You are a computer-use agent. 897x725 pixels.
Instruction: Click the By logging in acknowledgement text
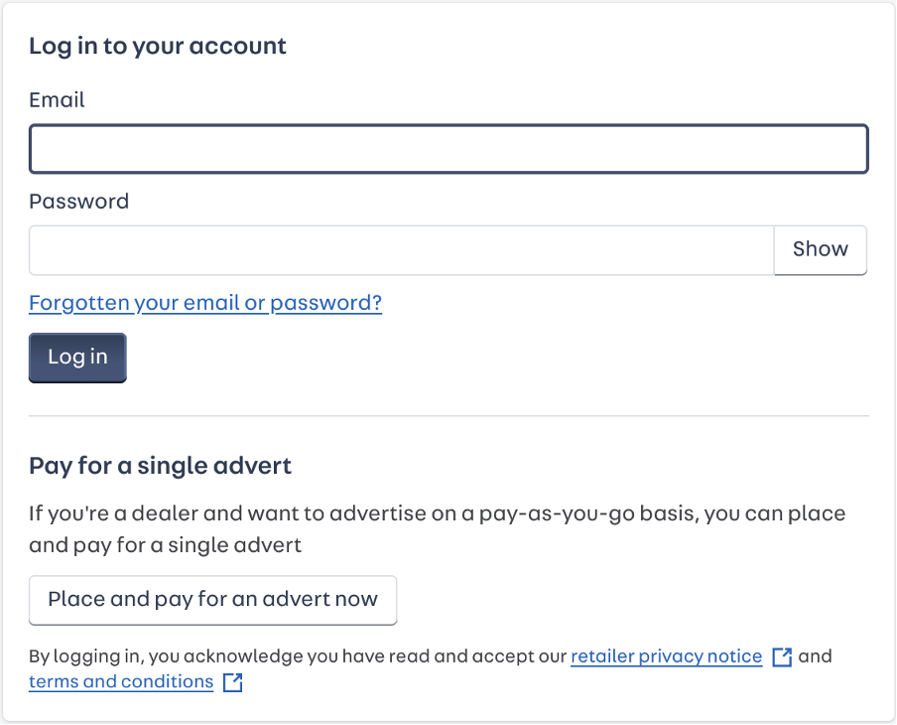click(x=298, y=655)
